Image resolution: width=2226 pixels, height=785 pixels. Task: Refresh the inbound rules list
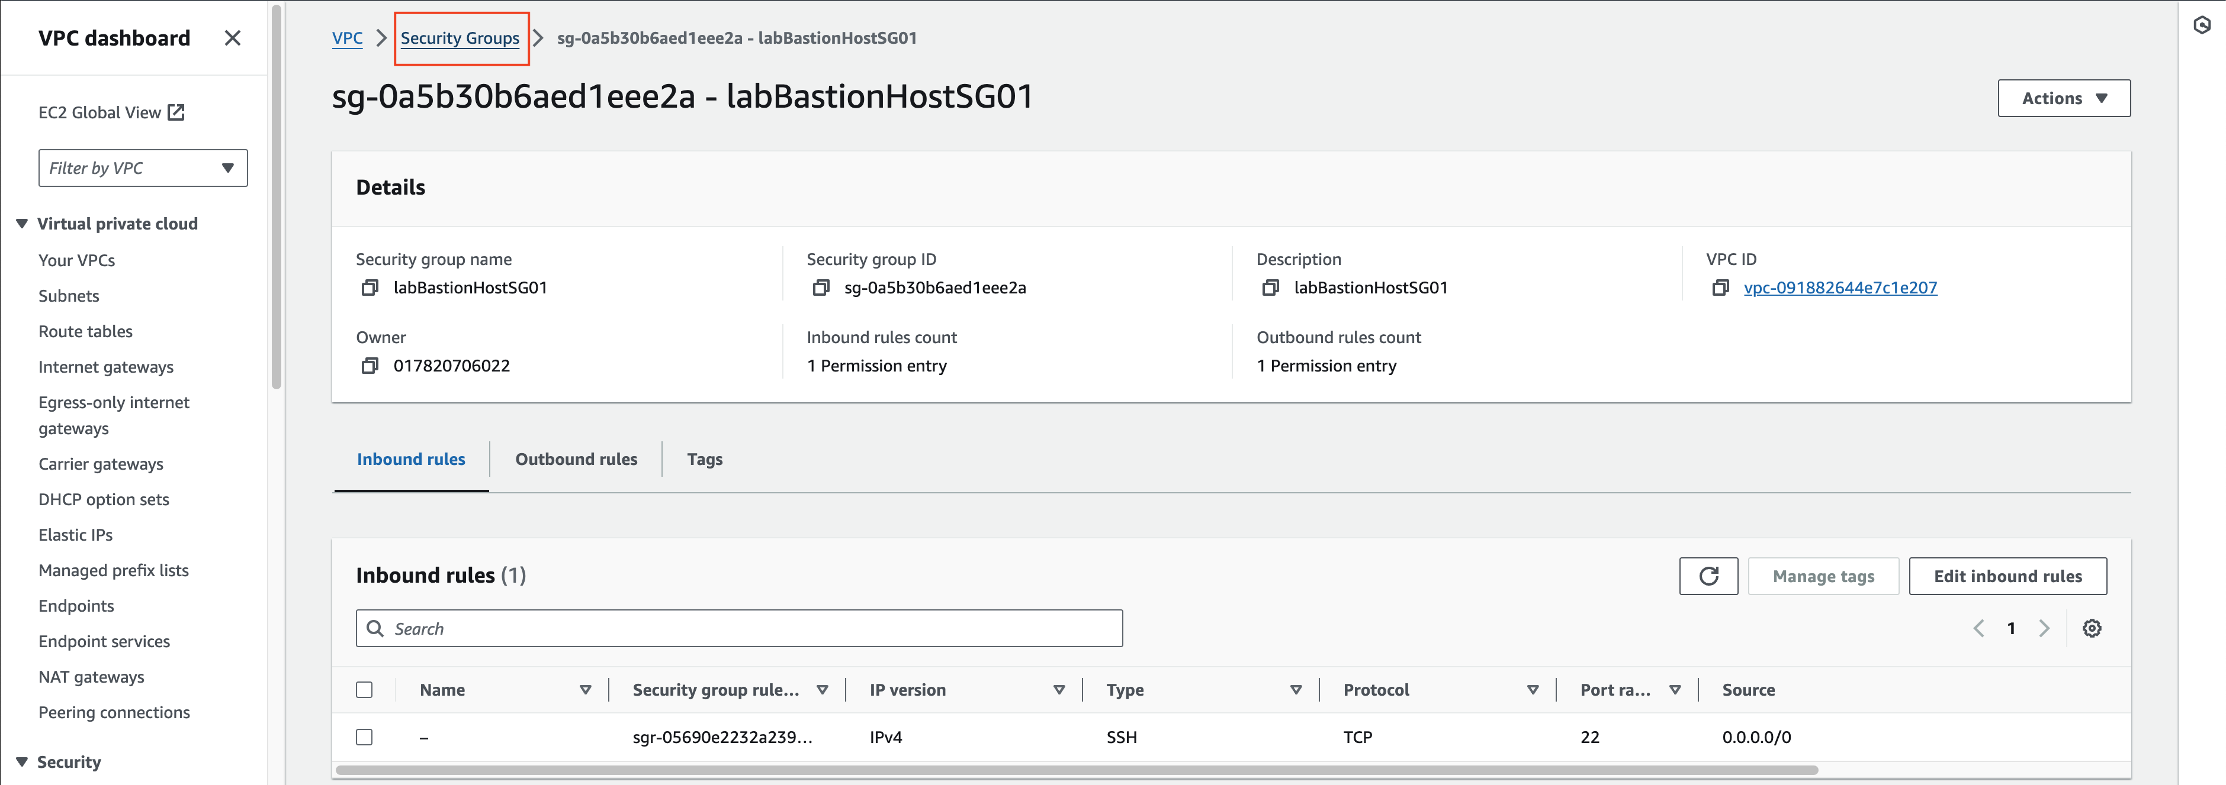(1708, 576)
